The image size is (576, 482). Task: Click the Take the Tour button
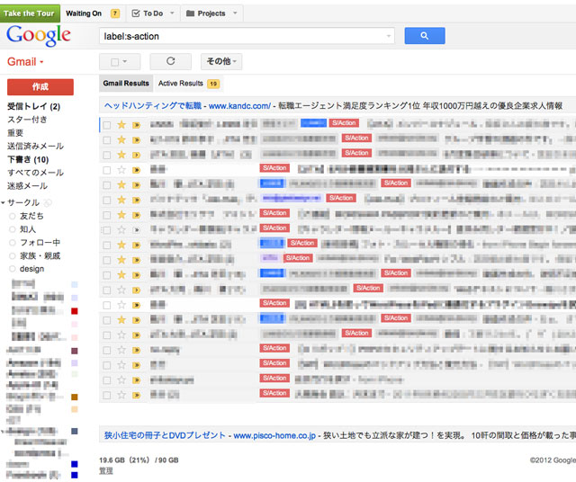point(30,13)
